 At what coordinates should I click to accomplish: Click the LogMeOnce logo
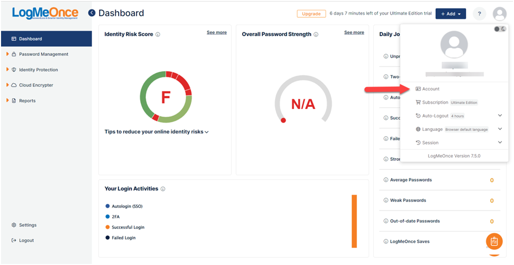click(x=45, y=13)
